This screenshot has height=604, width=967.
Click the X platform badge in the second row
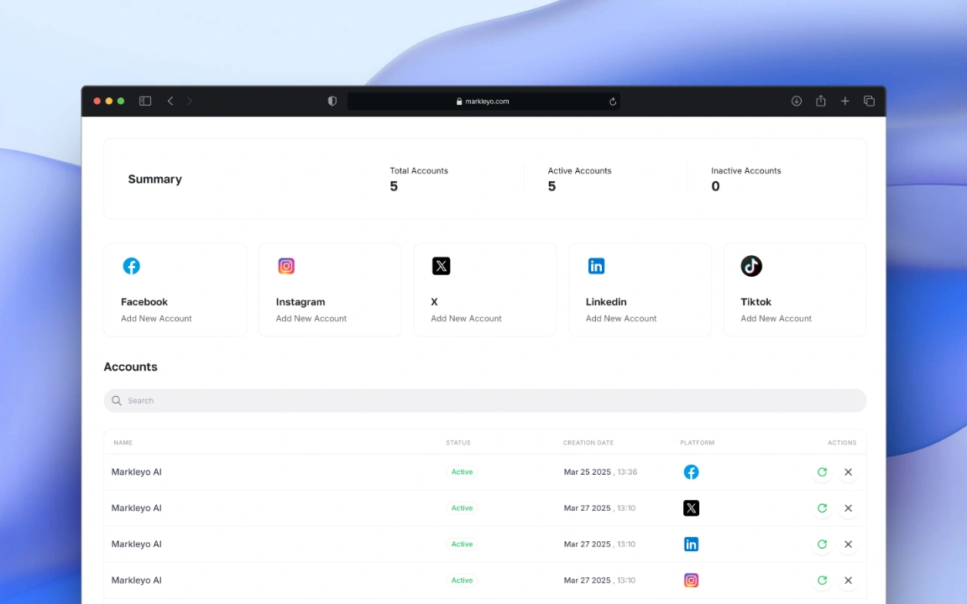[691, 508]
